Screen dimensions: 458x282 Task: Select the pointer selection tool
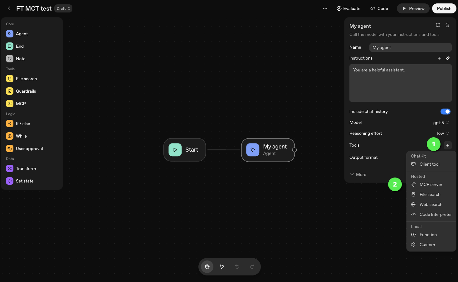pos(222,267)
